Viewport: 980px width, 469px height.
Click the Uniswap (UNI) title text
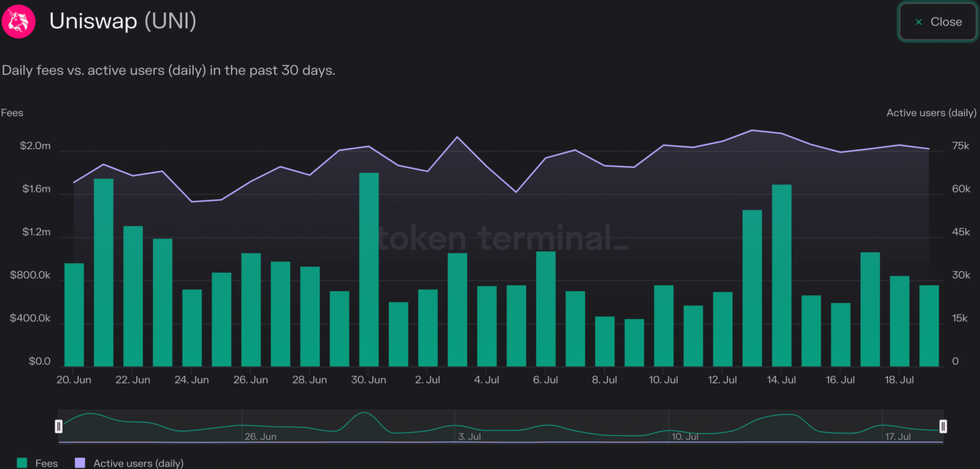point(122,22)
